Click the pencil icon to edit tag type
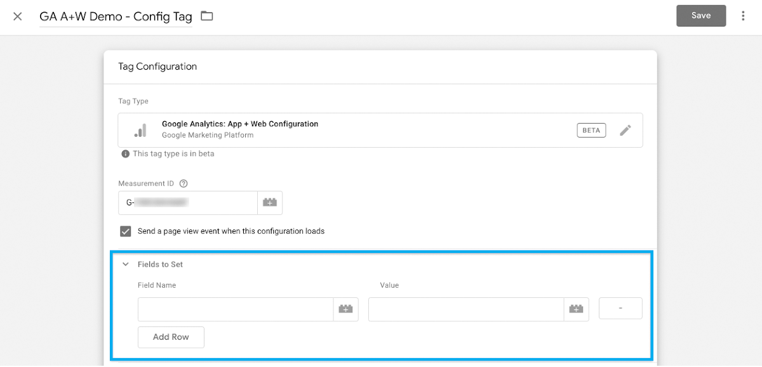 (x=625, y=130)
